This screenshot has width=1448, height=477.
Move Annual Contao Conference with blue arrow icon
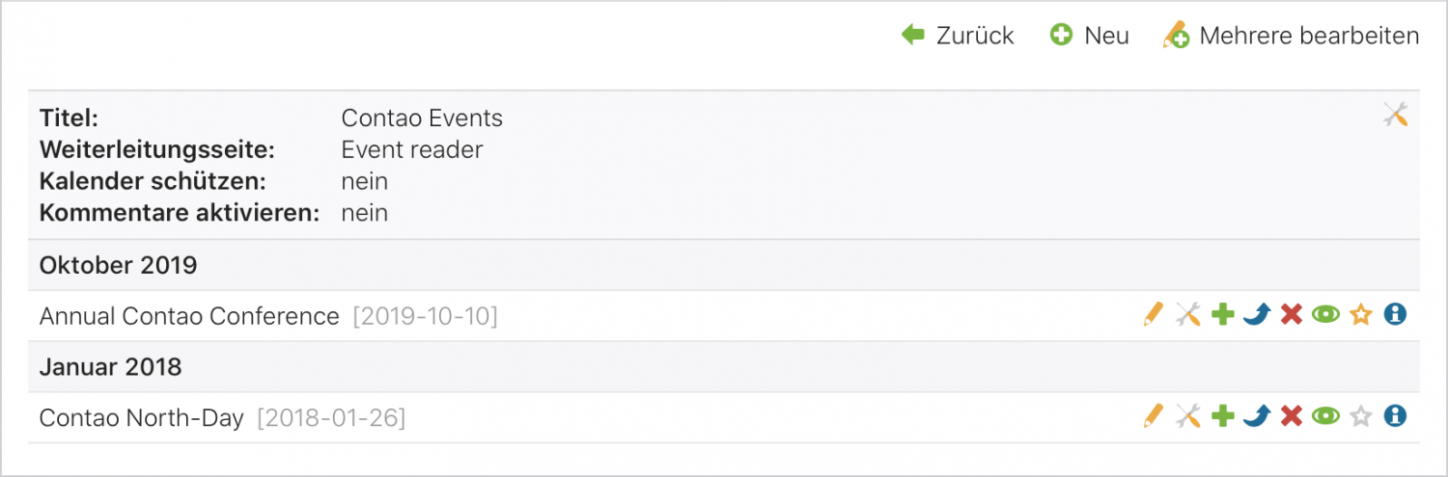pos(1256,314)
